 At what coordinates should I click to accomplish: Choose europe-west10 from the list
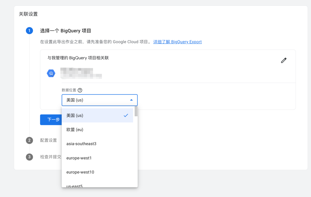[86, 172]
